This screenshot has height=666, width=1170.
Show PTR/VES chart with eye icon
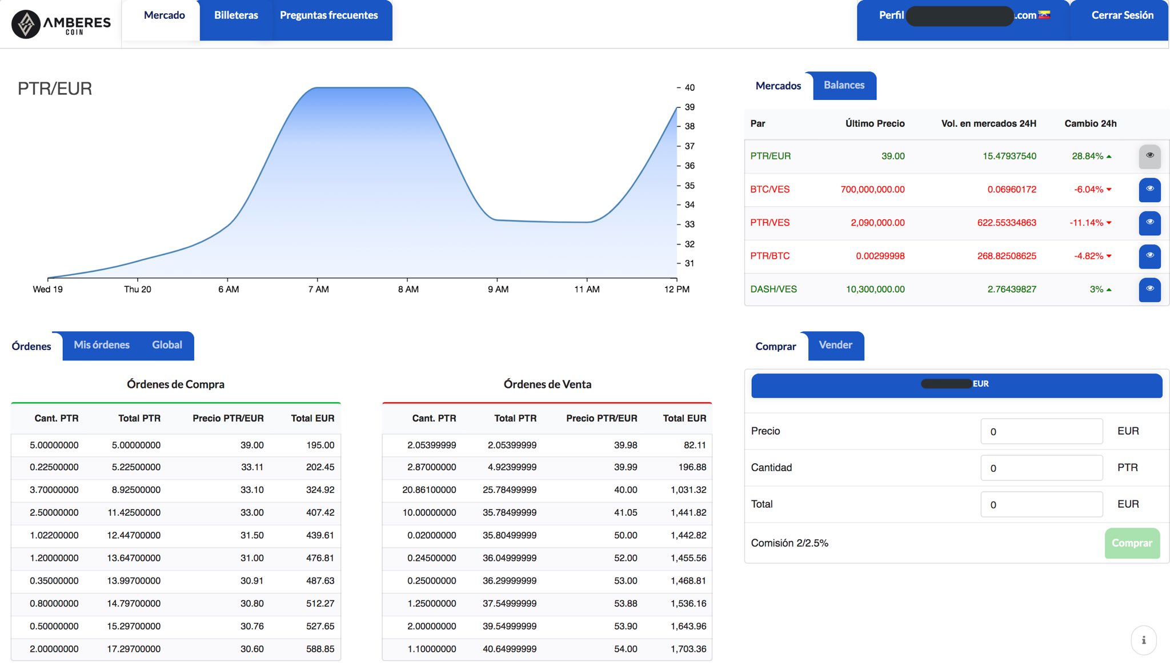tap(1149, 223)
